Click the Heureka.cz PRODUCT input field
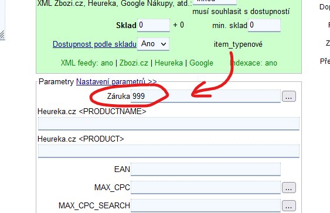330x213 pixels. tap(169, 151)
